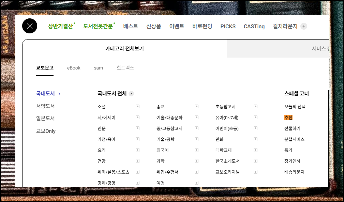Expand the 경제/경영 category plus icon
Image resolution: width=344 pixels, height=202 pixels.
click(137, 183)
